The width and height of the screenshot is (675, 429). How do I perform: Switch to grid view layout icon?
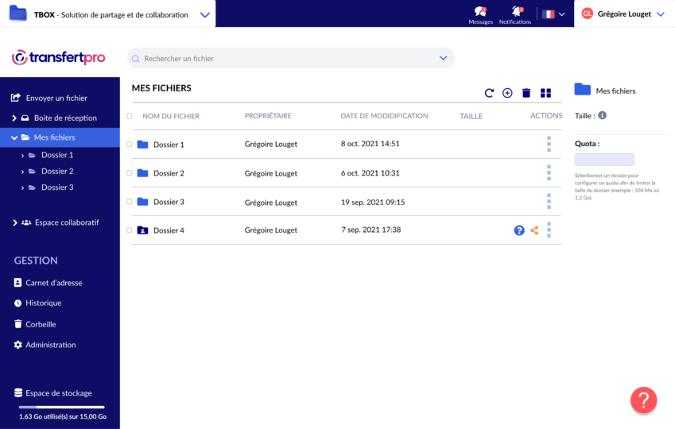click(545, 93)
